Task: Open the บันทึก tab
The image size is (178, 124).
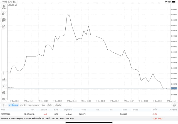Action: point(50,105)
